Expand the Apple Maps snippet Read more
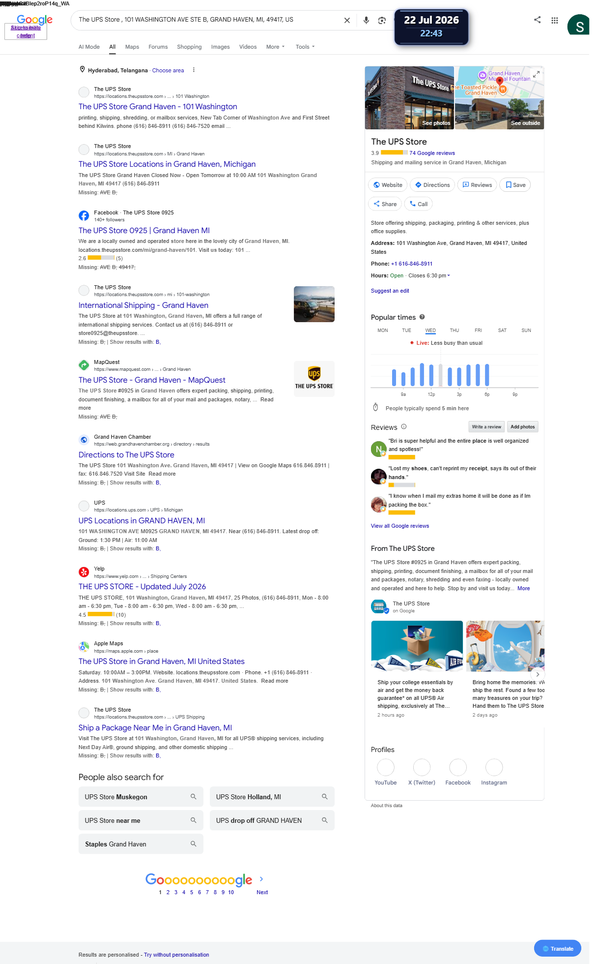The image size is (597, 964). point(275,681)
